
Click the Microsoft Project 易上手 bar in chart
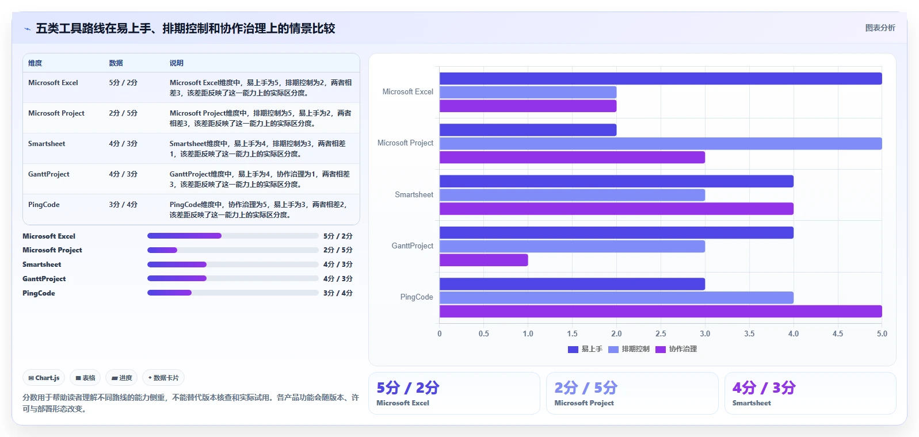click(528, 130)
